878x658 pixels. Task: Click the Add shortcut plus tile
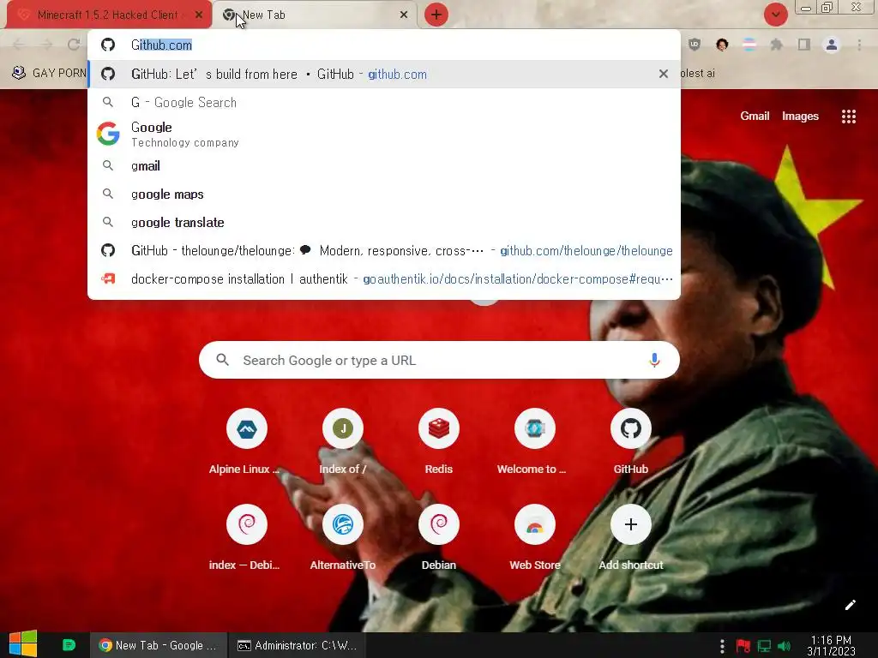point(630,538)
